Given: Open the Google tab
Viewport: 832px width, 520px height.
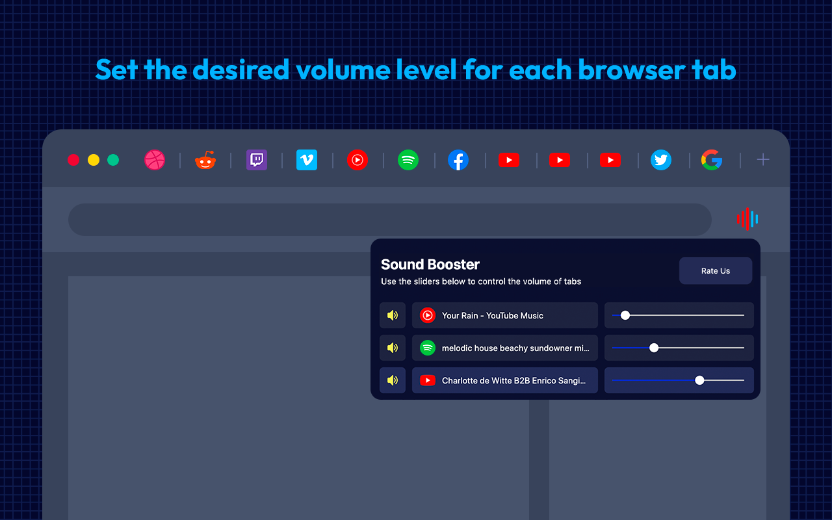Looking at the screenshot, I should tap(712, 160).
